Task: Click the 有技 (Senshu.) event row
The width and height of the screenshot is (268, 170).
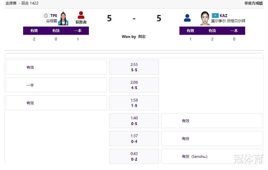Action: (212, 156)
